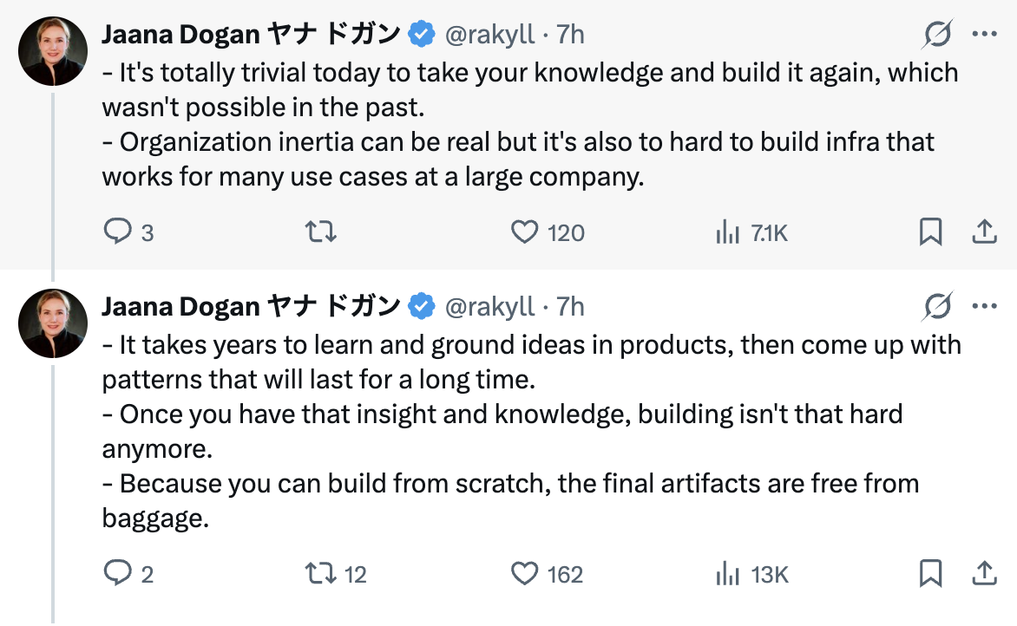1017x626 pixels.
Task: Open Jaana Dogan's avatar on first tweet
Action: coord(53,50)
